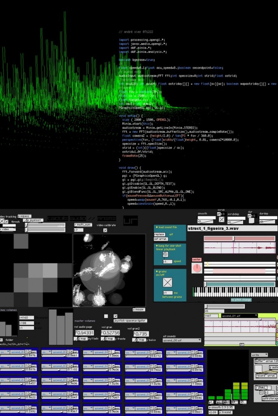The width and height of the screenshot is (278, 416).
Task: Open the all sounds ascend_00.aif dropdown
Action: pyautogui.click(x=182, y=340)
